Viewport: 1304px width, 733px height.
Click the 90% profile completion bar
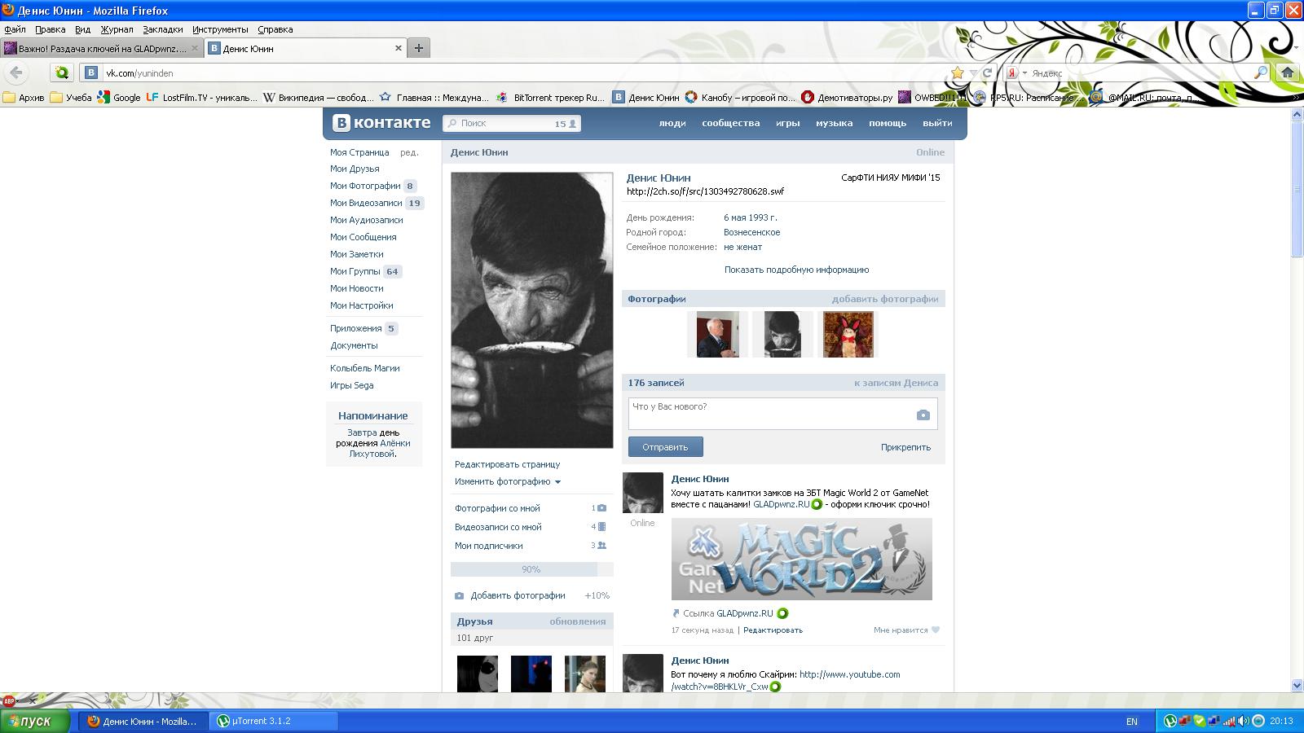click(x=531, y=569)
